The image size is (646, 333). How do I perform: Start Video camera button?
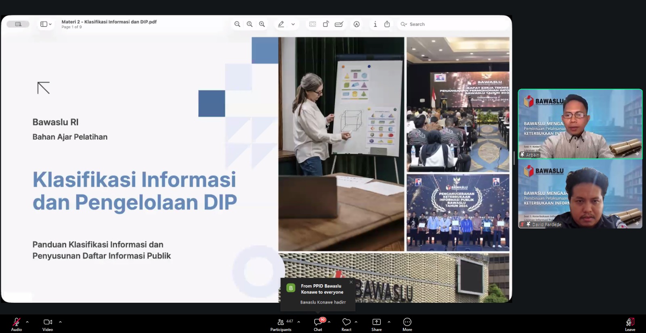pyautogui.click(x=48, y=324)
